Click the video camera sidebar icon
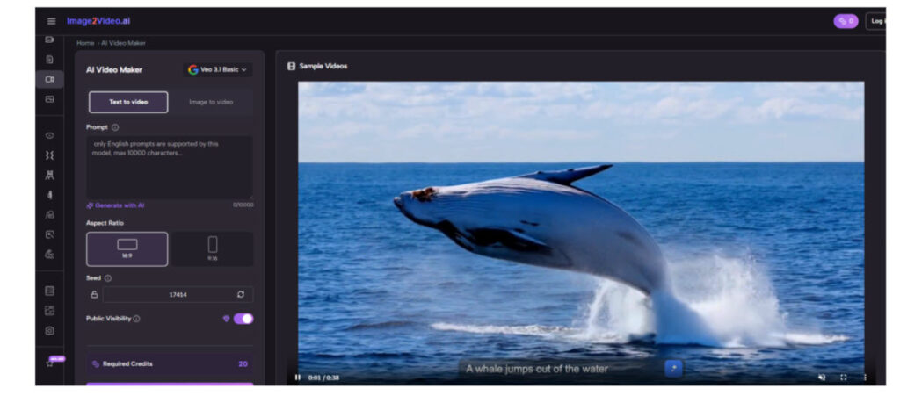The height and width of the screenshot is (403, 900). coord(50,79)
